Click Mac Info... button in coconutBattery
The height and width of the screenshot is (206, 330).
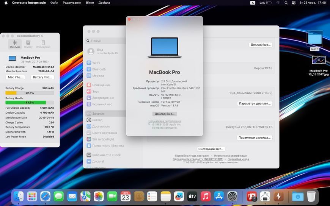coord(15,77)
